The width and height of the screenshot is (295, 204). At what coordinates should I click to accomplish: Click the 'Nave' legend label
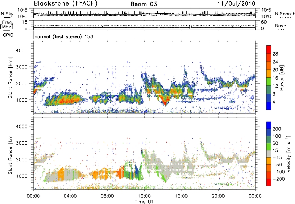point(281,25)
